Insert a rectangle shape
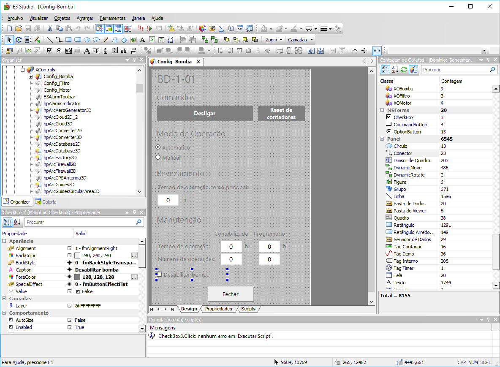Image resolution: width=500 pixels, height=367 pixels. pos(68,39)
